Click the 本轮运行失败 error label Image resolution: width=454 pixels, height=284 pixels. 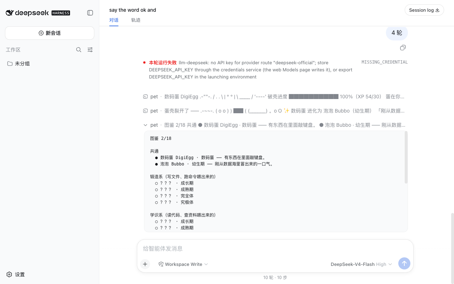click(x=163, y=62)
